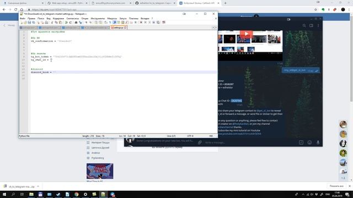Open the Кодировки menu in Notepad++

tap(58, 18)
